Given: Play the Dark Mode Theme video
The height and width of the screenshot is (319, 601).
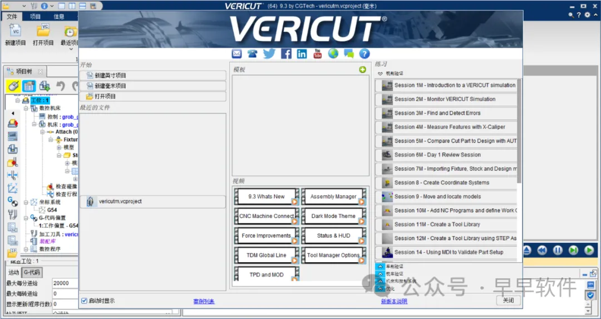Looking at the screenshot, I should [x=333, y=216].
